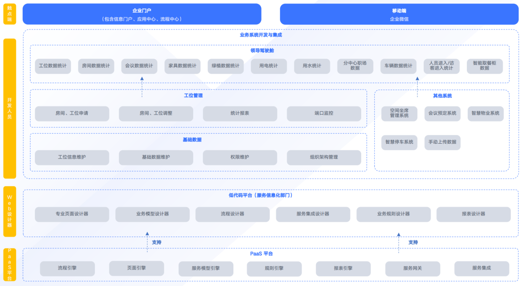
Task: Click the blue 工位管理 section heading
Action: (193, 96)
